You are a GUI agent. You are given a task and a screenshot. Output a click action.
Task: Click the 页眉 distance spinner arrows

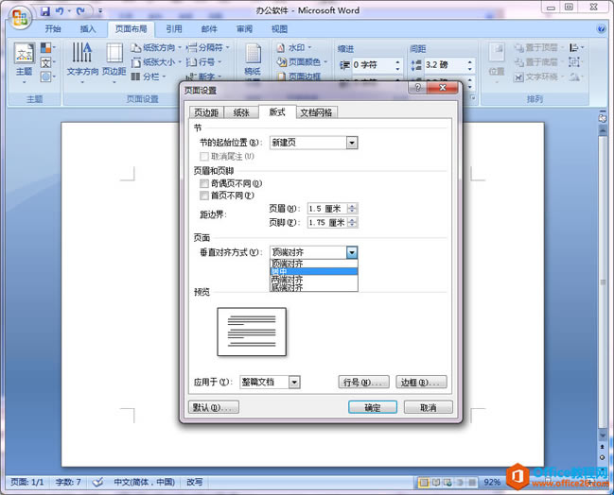[x=353, y=209]
